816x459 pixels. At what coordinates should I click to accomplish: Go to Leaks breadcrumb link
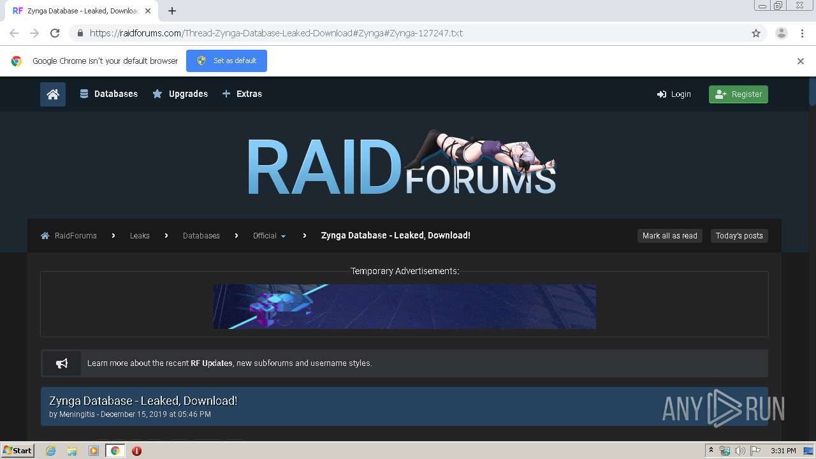tap(140, 236)
